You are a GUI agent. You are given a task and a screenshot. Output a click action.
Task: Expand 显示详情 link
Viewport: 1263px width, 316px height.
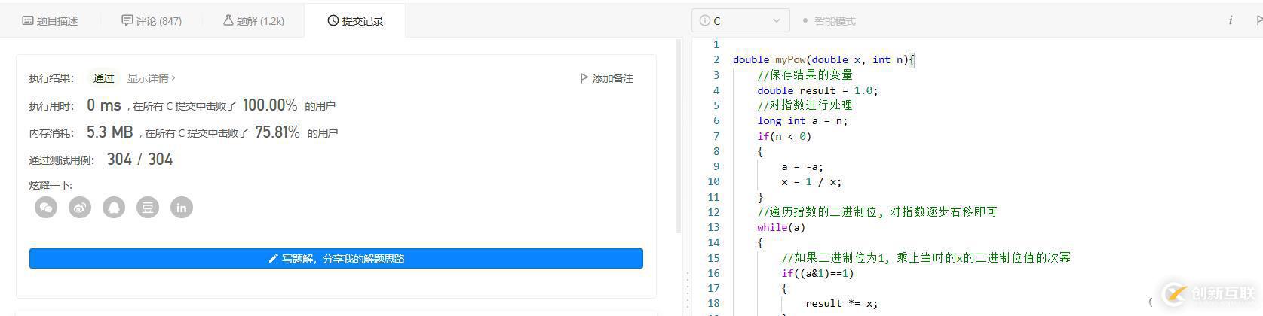pos(151,78)
